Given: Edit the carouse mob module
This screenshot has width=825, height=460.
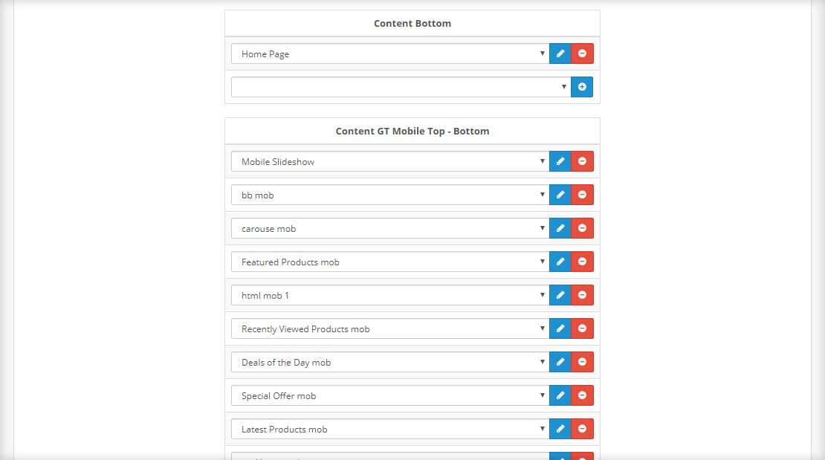Looking at the screenshot, I should click(x=560, y=228).
